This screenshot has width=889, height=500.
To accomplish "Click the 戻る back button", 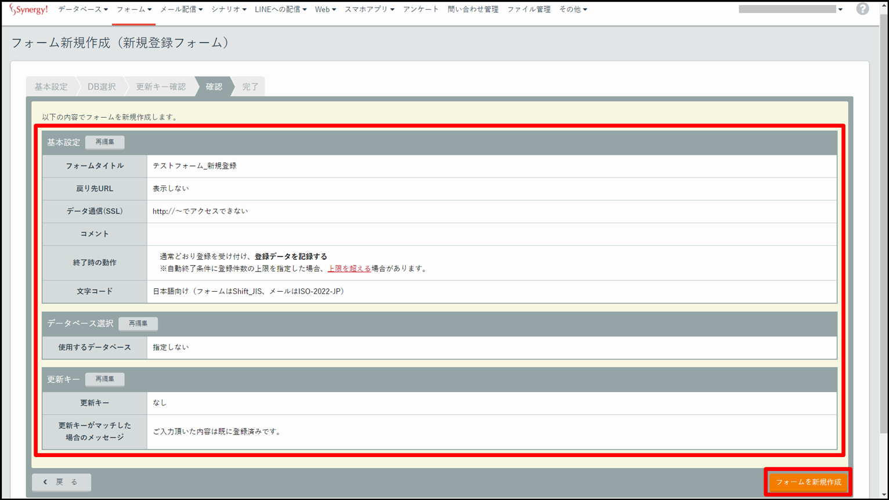I will click(x=62, y=482).
